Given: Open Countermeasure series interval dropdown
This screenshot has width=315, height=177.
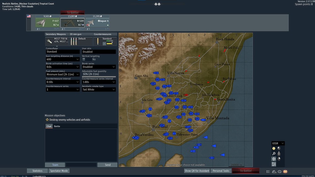Looking at the screenshot, I should 99,82.
